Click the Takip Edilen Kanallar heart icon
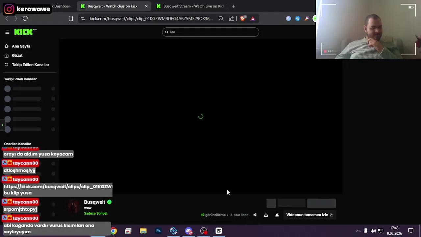 tap(6, 65)
